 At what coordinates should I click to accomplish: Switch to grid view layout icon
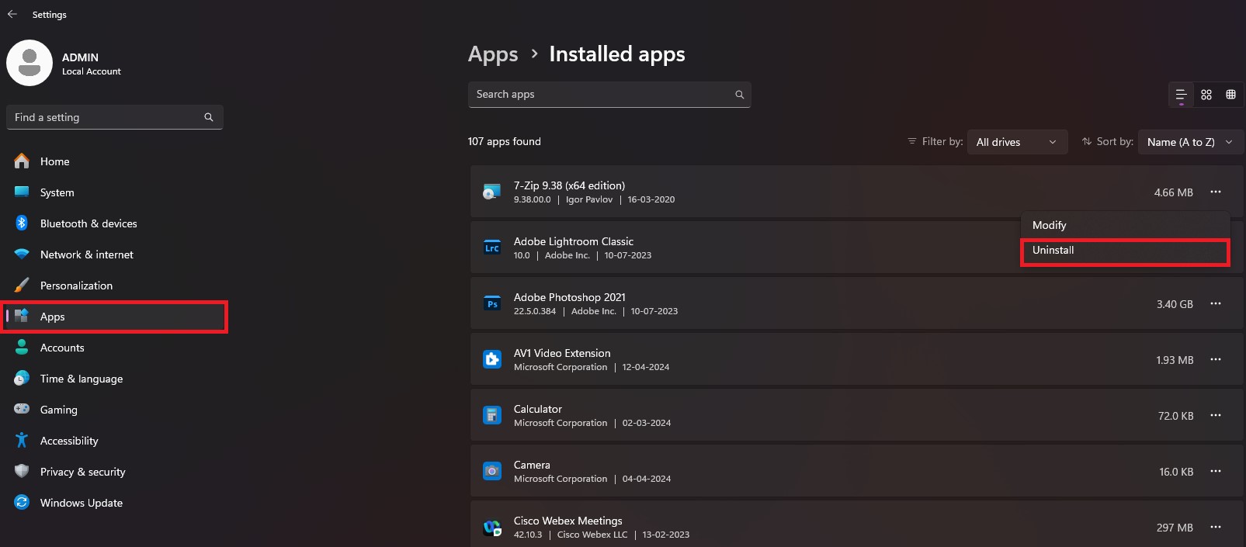click(1206, 95)
